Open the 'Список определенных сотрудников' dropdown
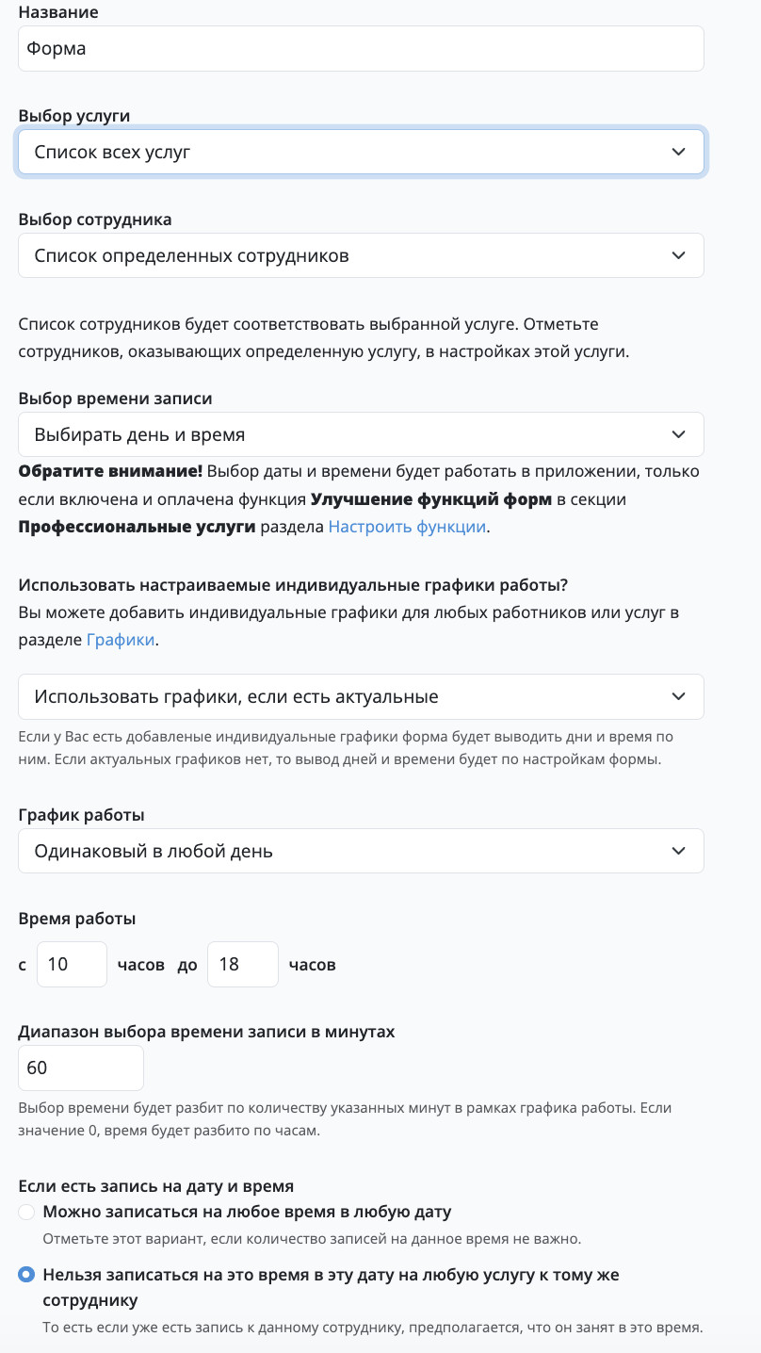761x1353 pixels. [361, 255]
